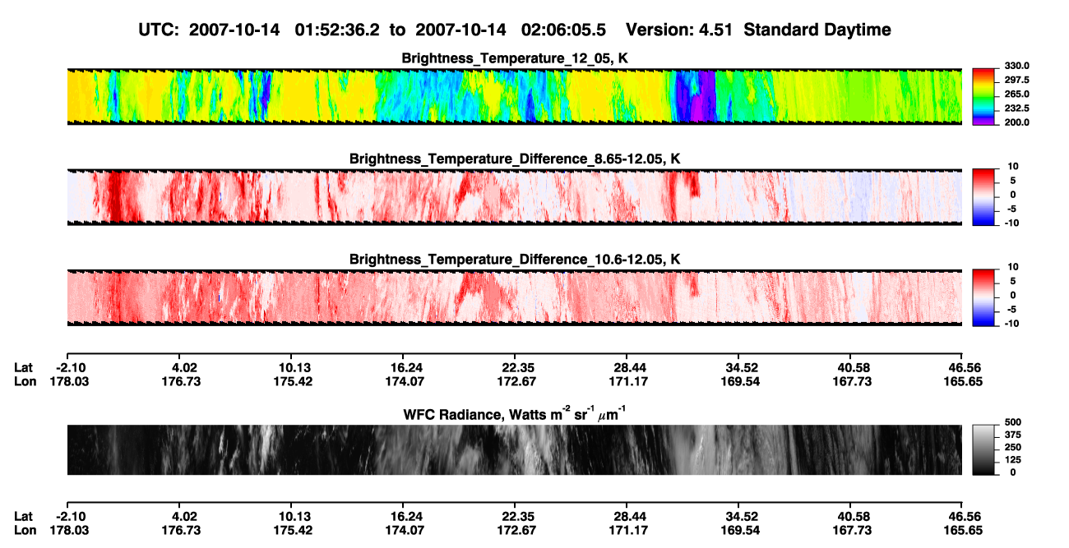Click the 330.0 colorbar maximum label

click(1017, 67)
